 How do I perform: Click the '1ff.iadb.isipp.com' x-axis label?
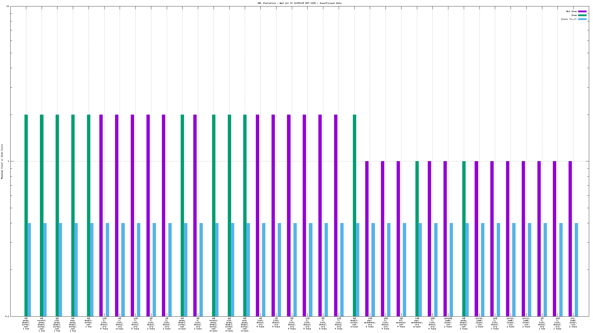click(573, 322)
